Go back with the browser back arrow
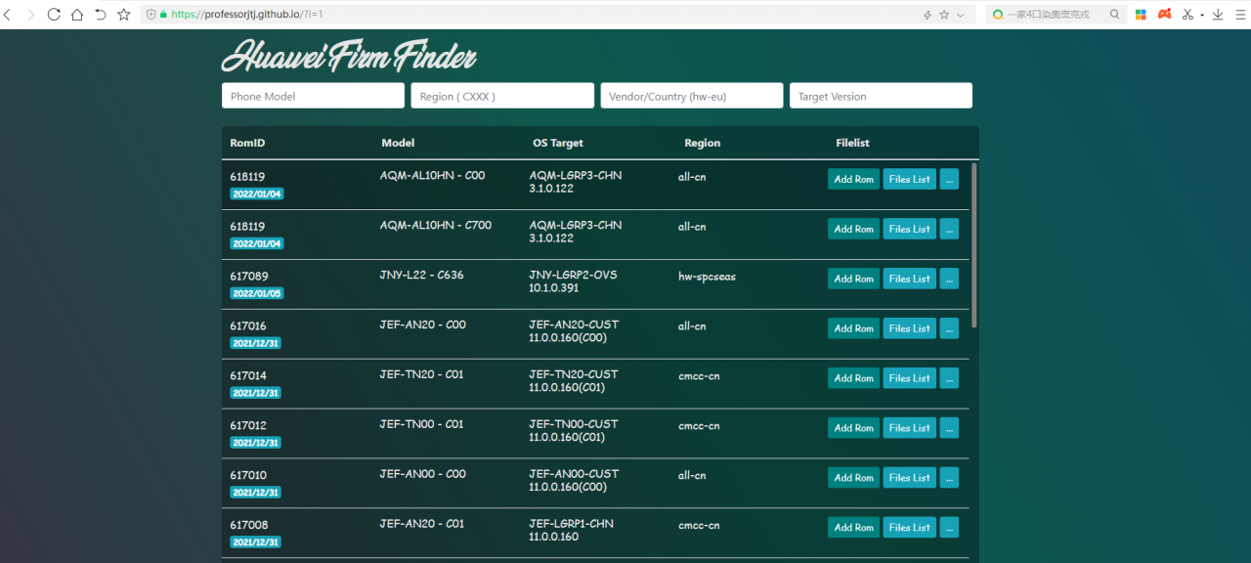Image resolution: width=1251 pixels, height=563 pixels. (8, 15)
